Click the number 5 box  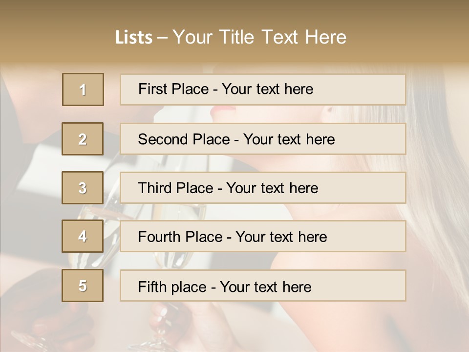83,286
